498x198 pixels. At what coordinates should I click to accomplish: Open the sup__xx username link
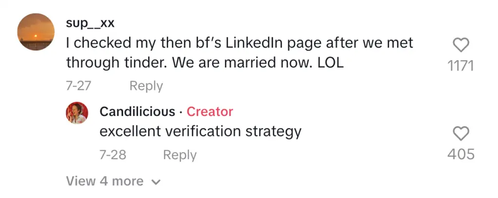coord(90,23)
